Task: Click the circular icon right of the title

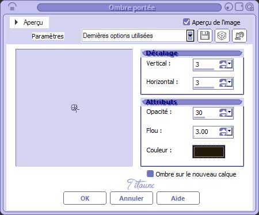Action: tap(228, 7)
